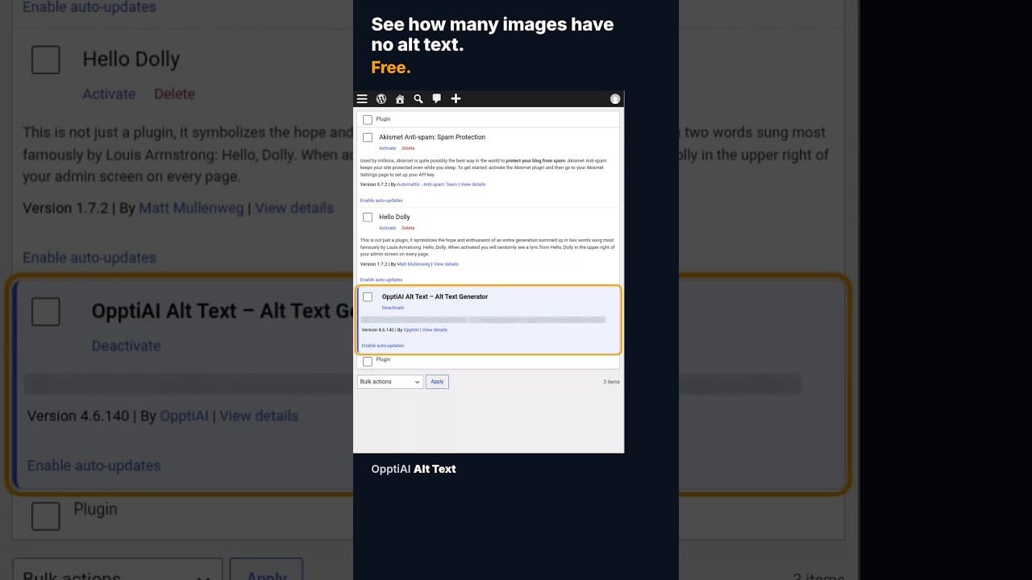Open the user avatar in the admin bar
Viewport: 1032px width, 580px height.
pos(615,99)
